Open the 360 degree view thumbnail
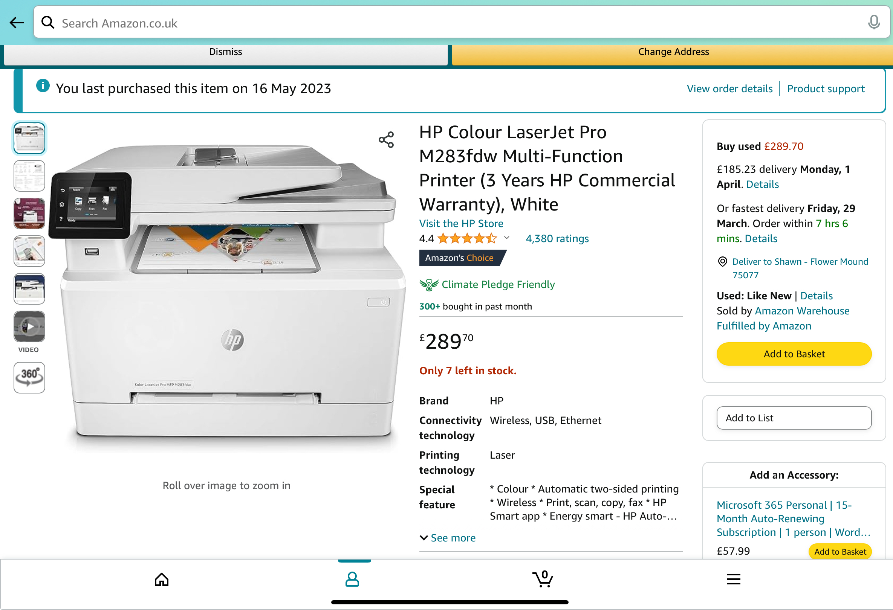893x610 pixels. (x=29, y=378)
